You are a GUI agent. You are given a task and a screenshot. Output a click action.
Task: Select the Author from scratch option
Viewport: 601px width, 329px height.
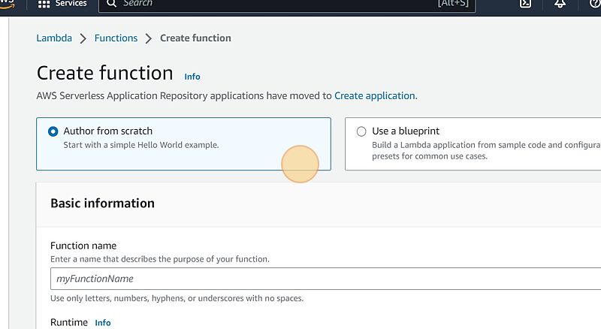pos(53,131)
